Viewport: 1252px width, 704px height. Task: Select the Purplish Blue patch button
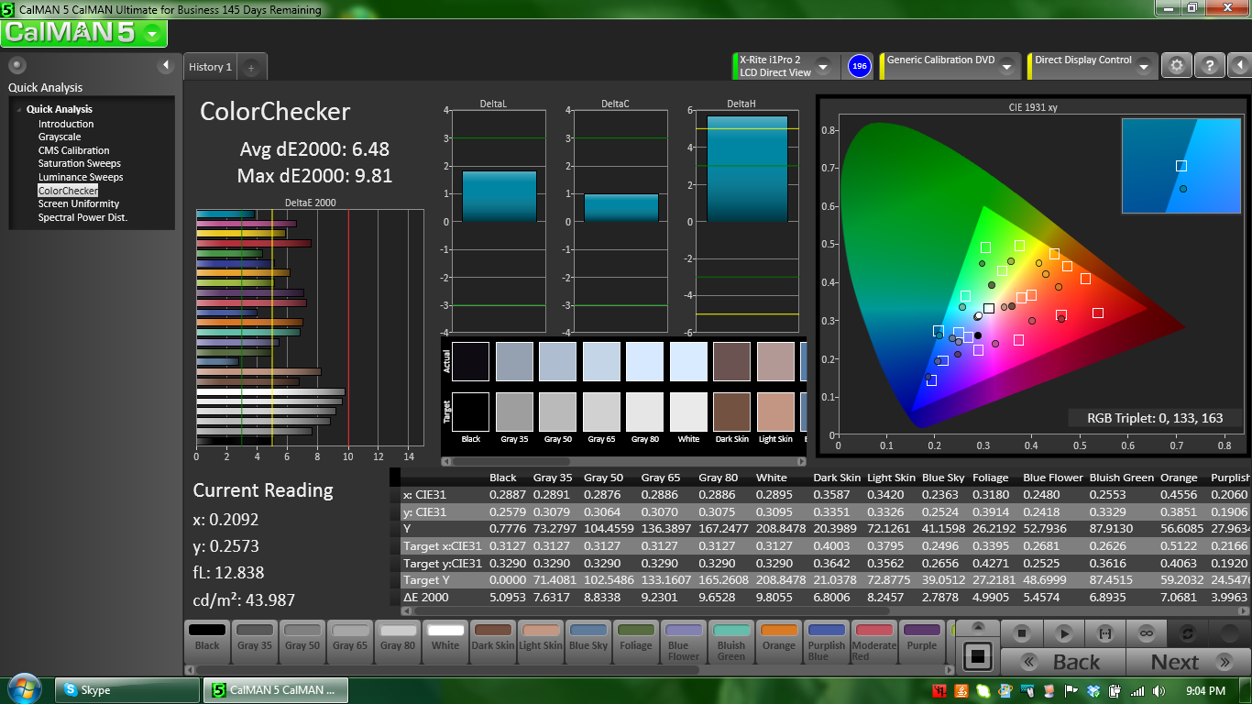click(x=827, y=641)
